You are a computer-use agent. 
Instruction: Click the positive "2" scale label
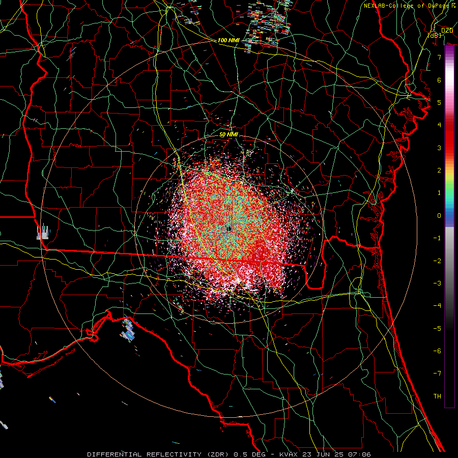pos(439,170)
